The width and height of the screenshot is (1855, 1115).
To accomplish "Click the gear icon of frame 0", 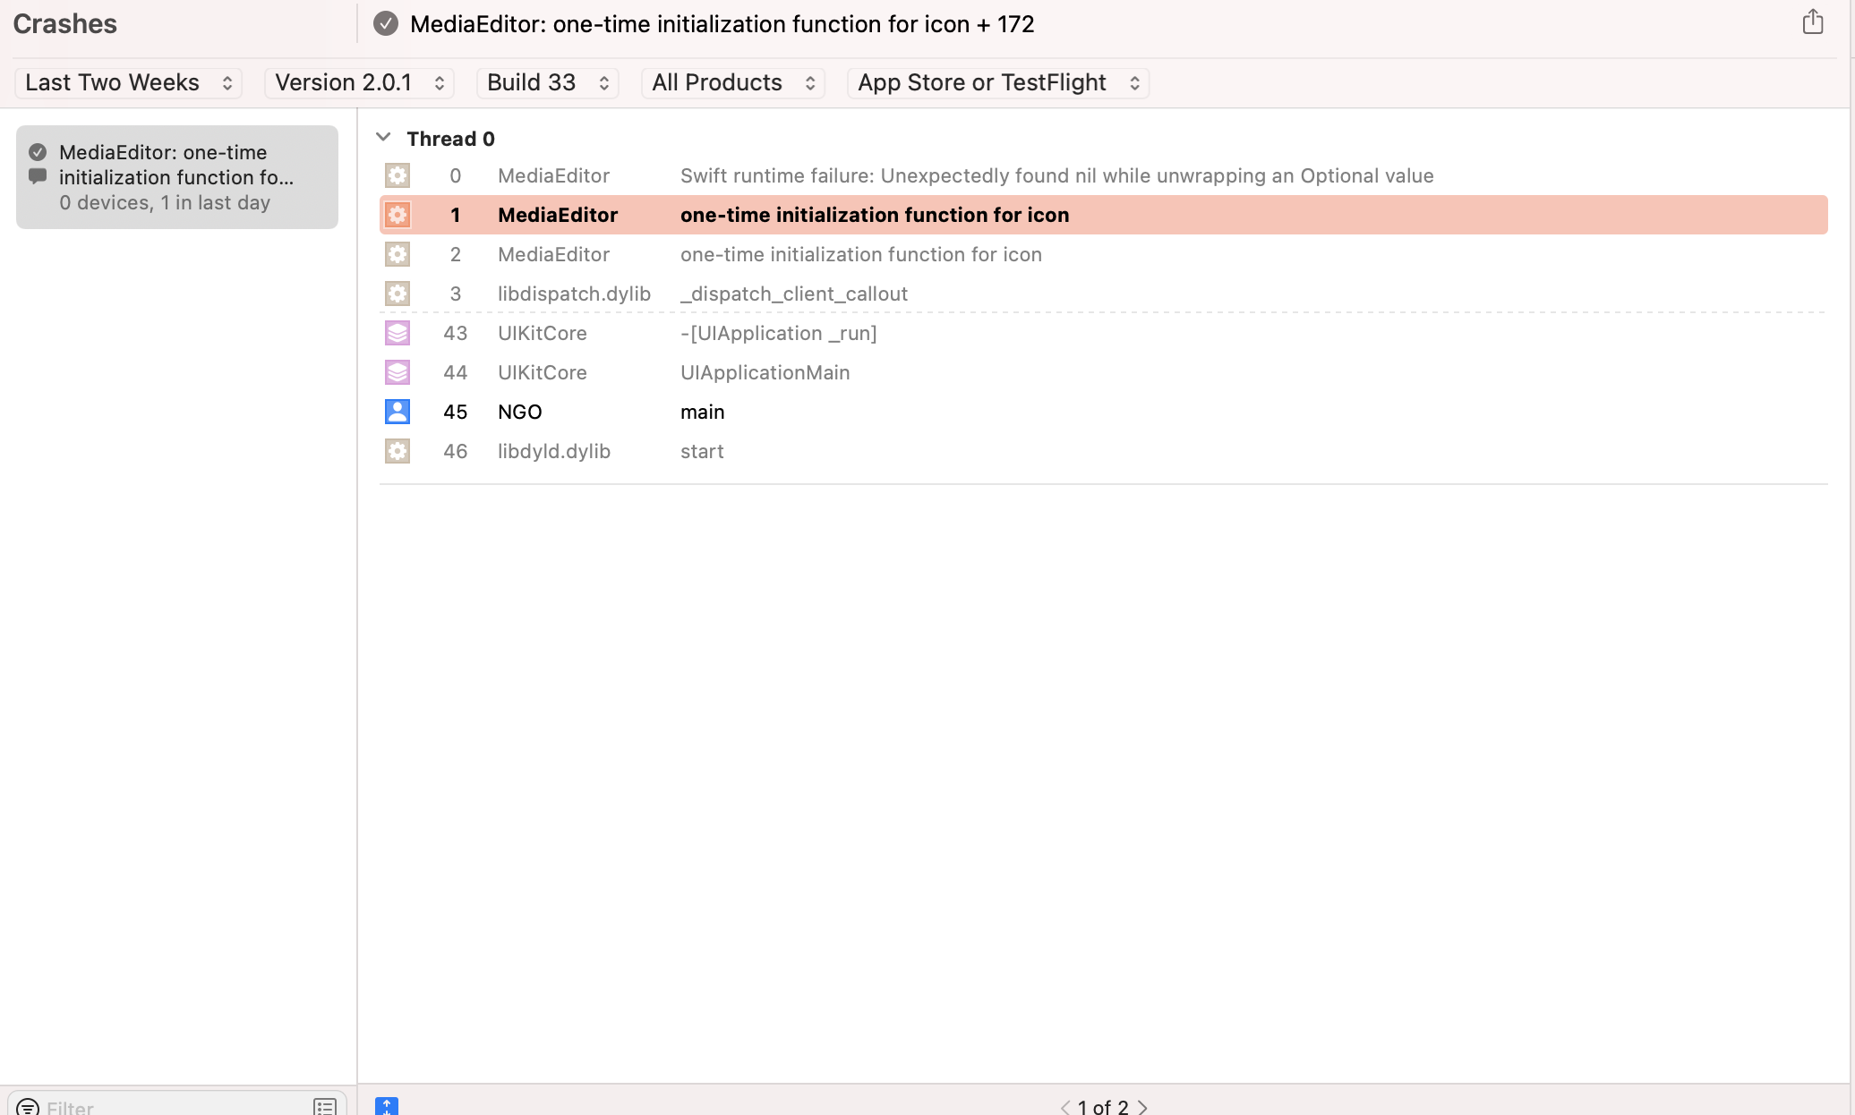I will coord(397,175).
